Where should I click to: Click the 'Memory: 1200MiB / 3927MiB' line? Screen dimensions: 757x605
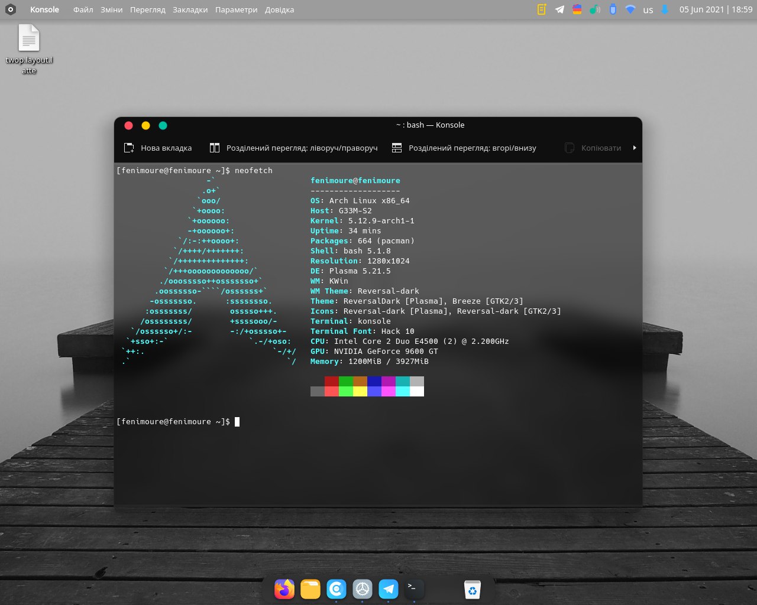click(x=370, y=361)
